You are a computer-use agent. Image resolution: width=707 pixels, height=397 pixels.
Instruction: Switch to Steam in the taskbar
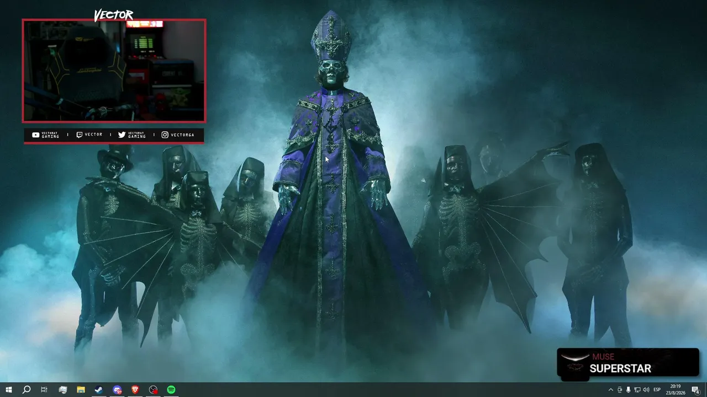point(98,390)
